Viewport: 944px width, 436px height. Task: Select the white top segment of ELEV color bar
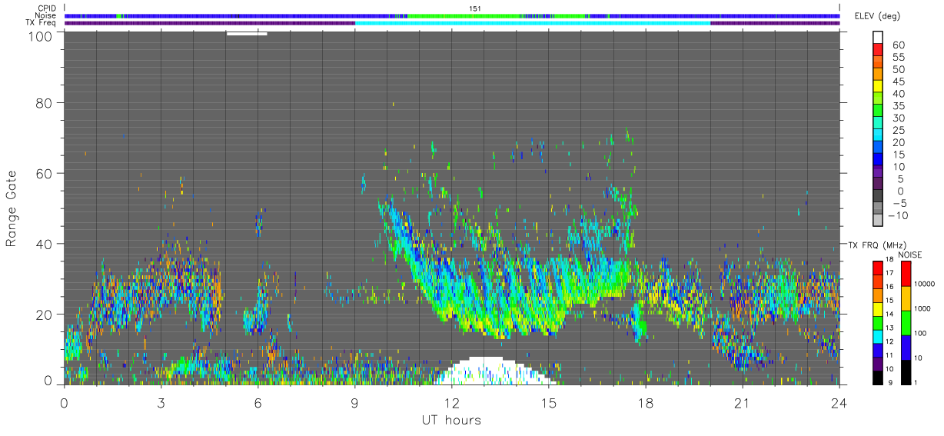point(878,38)
